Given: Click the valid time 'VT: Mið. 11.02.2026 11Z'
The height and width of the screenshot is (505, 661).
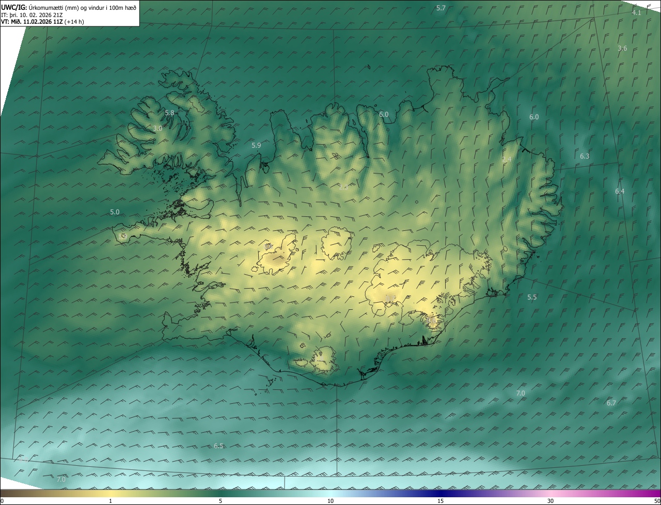Looking at the screenshot, I should click(32, 22).
